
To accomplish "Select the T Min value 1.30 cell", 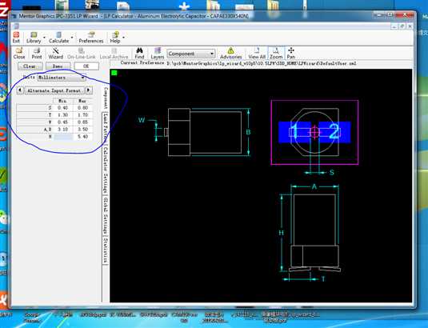I will coord(63,115).
